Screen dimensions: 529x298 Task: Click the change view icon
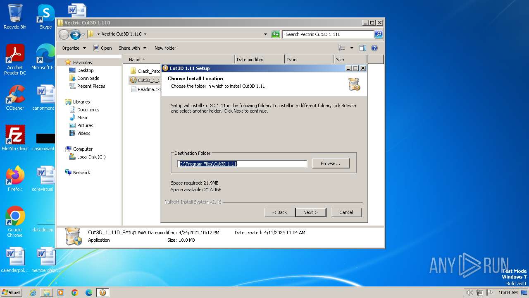(x=342, y=48)
